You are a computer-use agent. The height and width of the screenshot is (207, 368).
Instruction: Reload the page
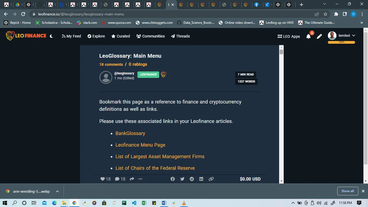click(23, 14)
